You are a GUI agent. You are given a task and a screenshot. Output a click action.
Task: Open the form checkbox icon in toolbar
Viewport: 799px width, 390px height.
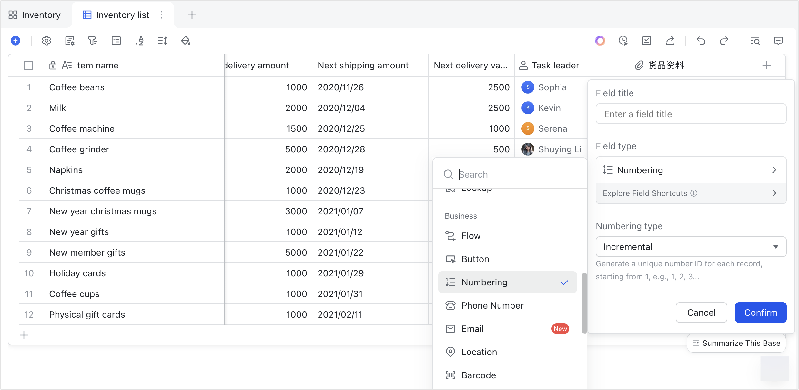(646, 41)
